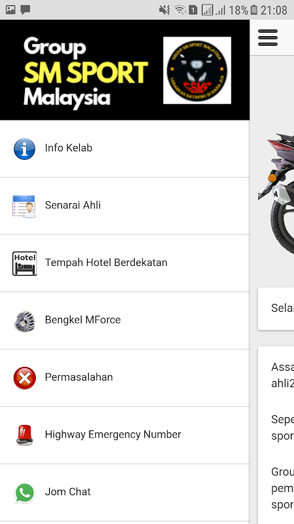Tap the gear icon for Bengkel MForce

24,321
